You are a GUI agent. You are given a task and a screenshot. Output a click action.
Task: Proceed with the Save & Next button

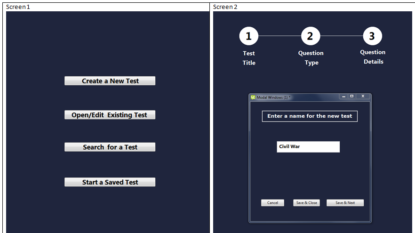point(345,203)
